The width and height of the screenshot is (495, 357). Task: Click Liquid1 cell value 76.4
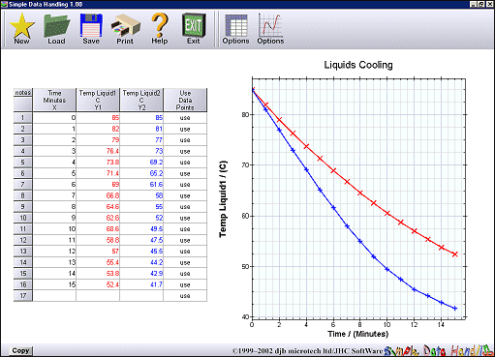click(98, 151)
